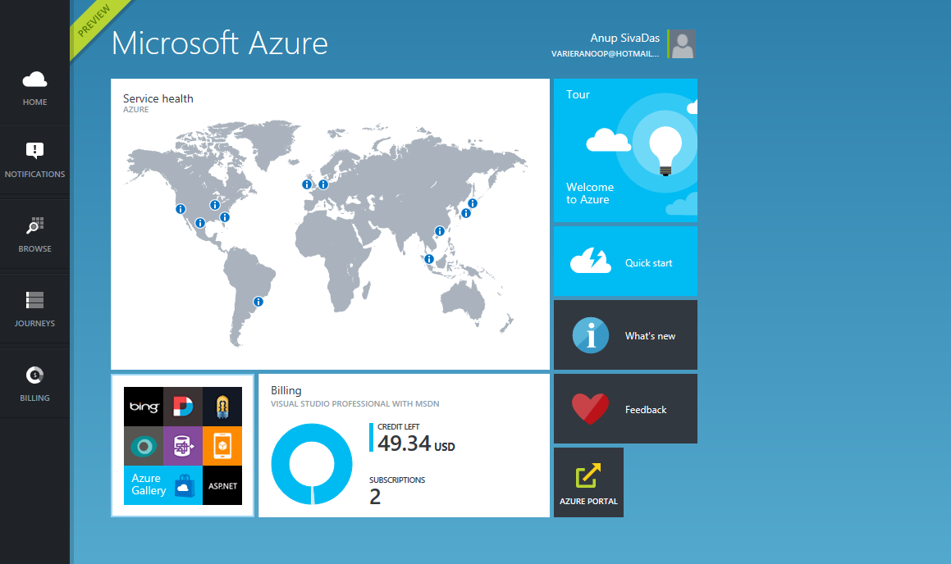Click the Feedback heart tile

[x=625, y=409]
